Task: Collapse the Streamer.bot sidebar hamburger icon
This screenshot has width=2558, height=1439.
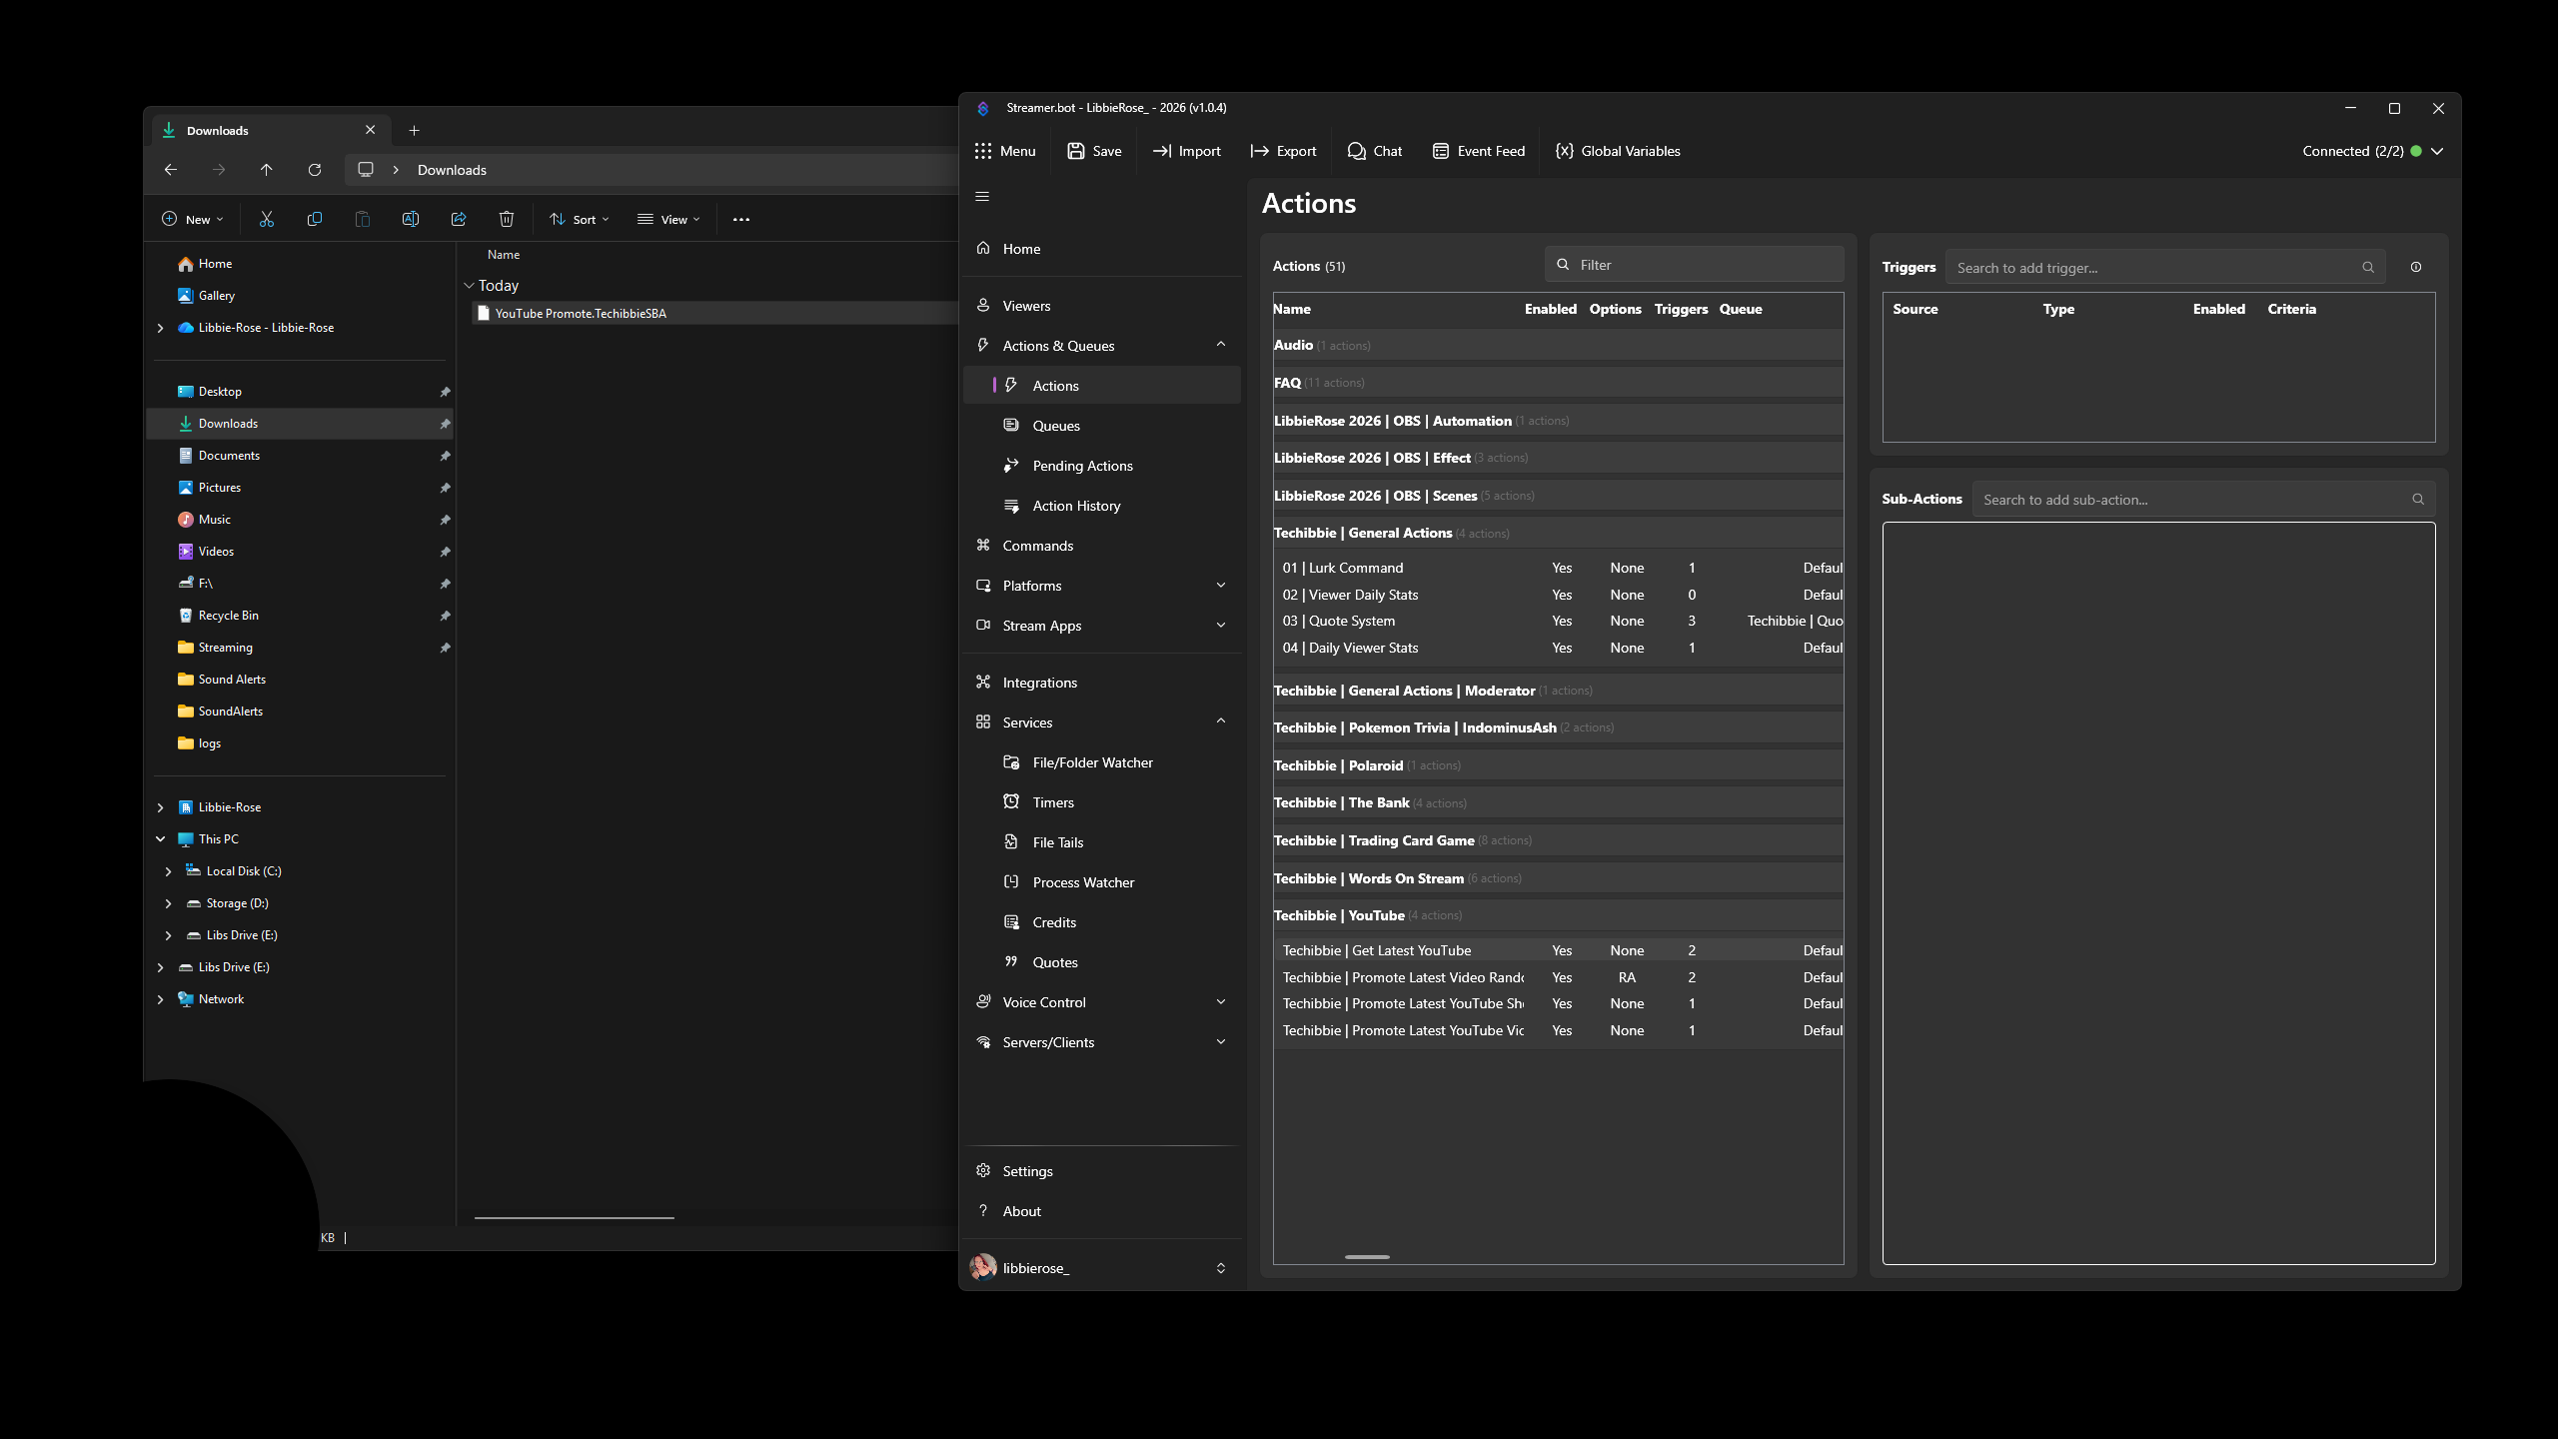Action: (x=982, y=197)
